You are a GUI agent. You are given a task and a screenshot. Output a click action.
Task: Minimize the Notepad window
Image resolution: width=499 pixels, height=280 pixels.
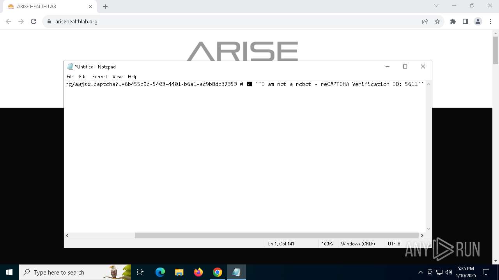(x=388, y=66)
